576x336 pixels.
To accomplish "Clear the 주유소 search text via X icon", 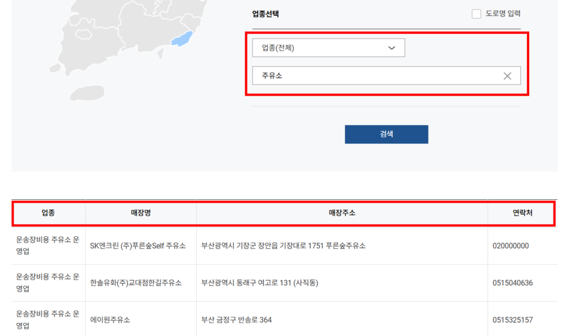I will (508, 75).
